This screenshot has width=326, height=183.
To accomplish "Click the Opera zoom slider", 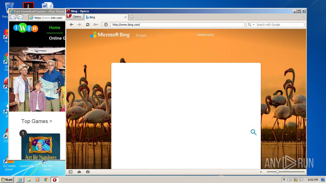I will point(286,172).
